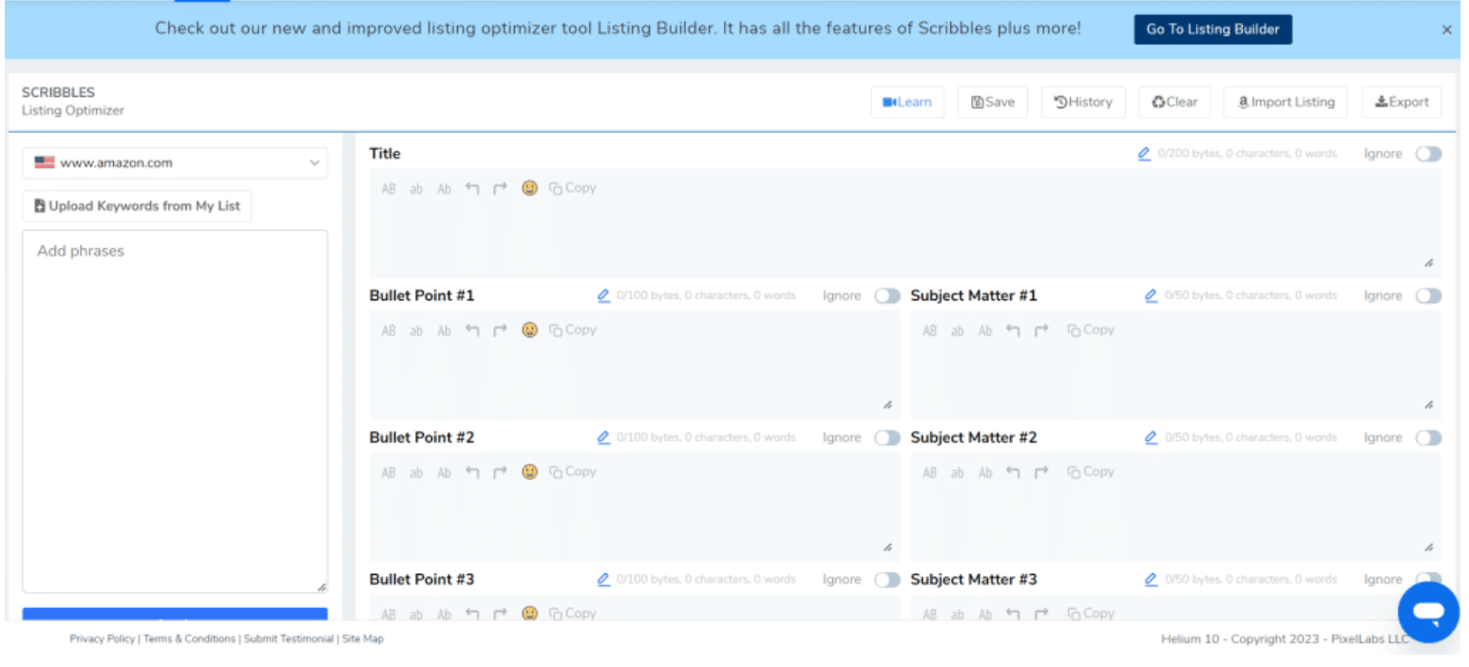Click into Bullet Point #1 text area
The height and width of the screenshot is (667, 1469).
coord(635,365)
